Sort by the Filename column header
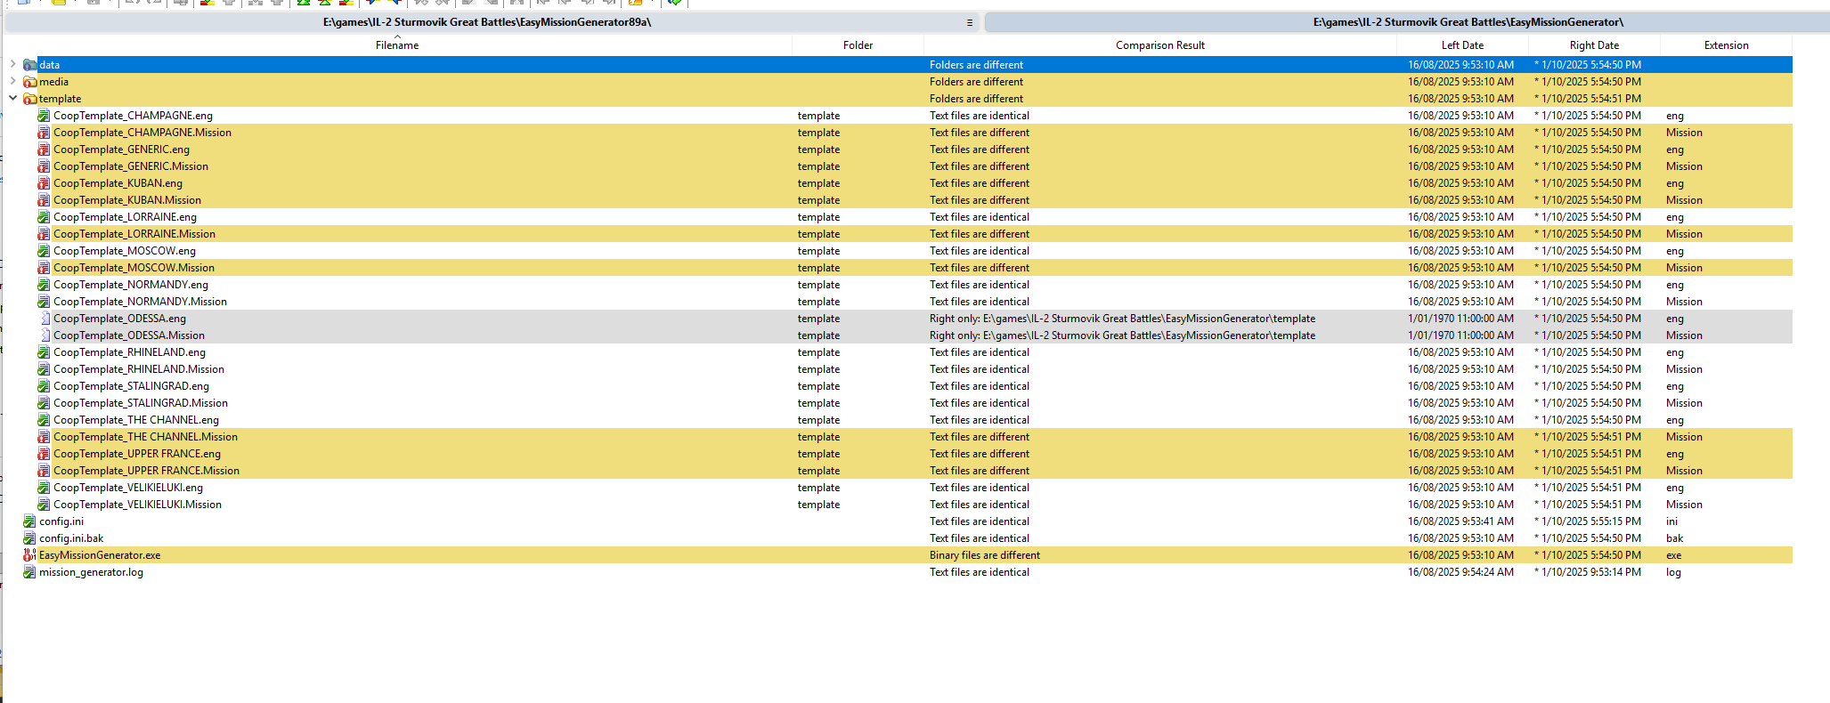The width and height of the screenshot is (1830, 703). tap(396, 45)
